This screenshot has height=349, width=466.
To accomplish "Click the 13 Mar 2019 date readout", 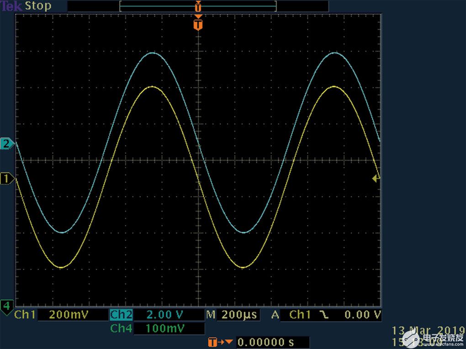I will pyautogui.click(x=428, y=331).
